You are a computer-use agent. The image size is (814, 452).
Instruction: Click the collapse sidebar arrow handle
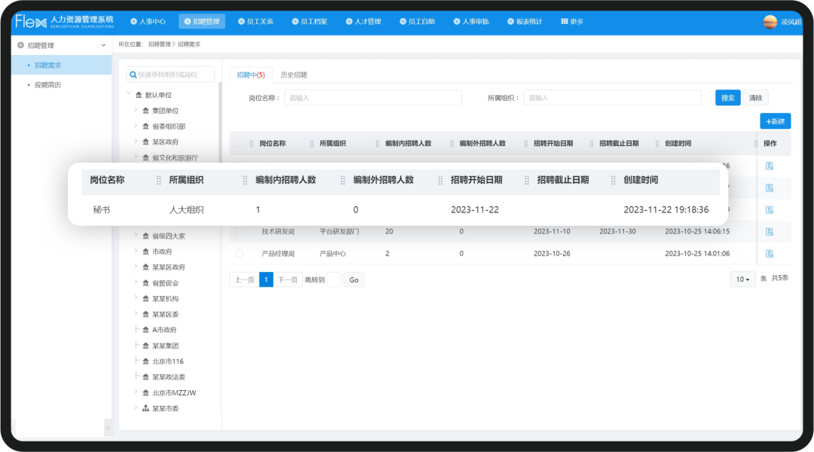107,428
